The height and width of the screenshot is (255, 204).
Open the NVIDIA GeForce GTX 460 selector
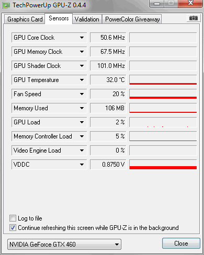pos(64,244)
